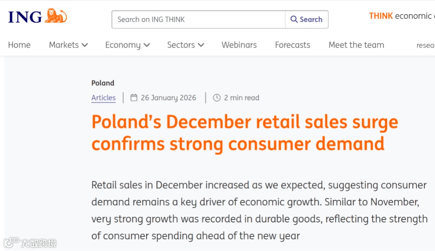
Task: Click the clock icon beside read time
Action: click(217, 97)
